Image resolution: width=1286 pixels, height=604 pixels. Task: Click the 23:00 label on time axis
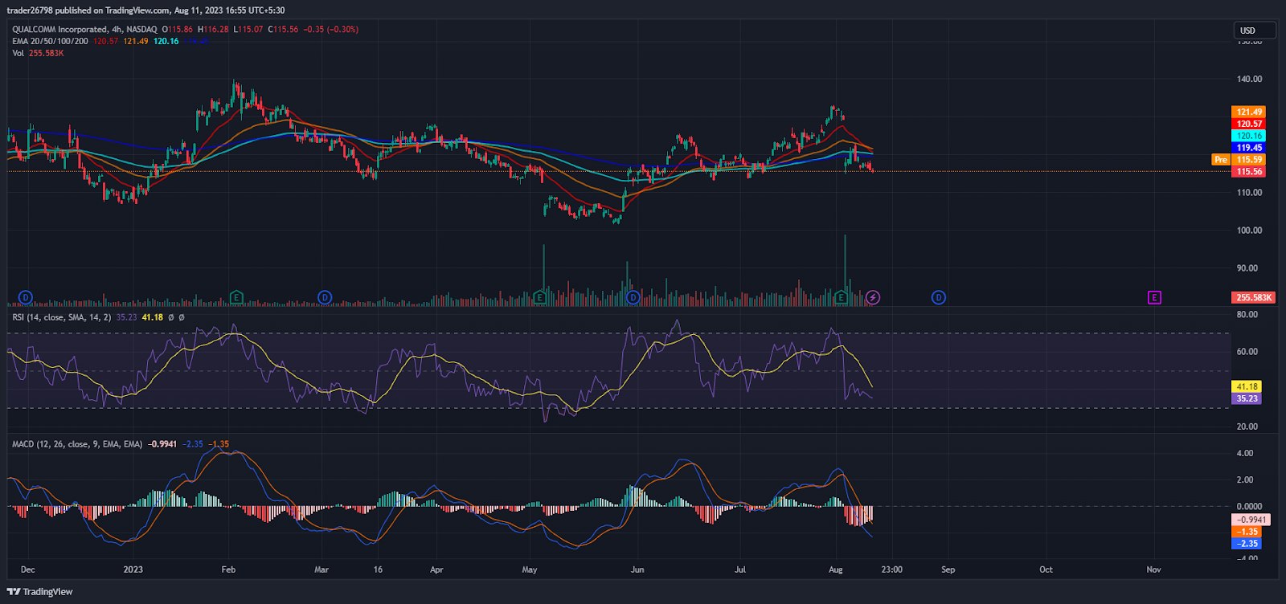[891, 569]
